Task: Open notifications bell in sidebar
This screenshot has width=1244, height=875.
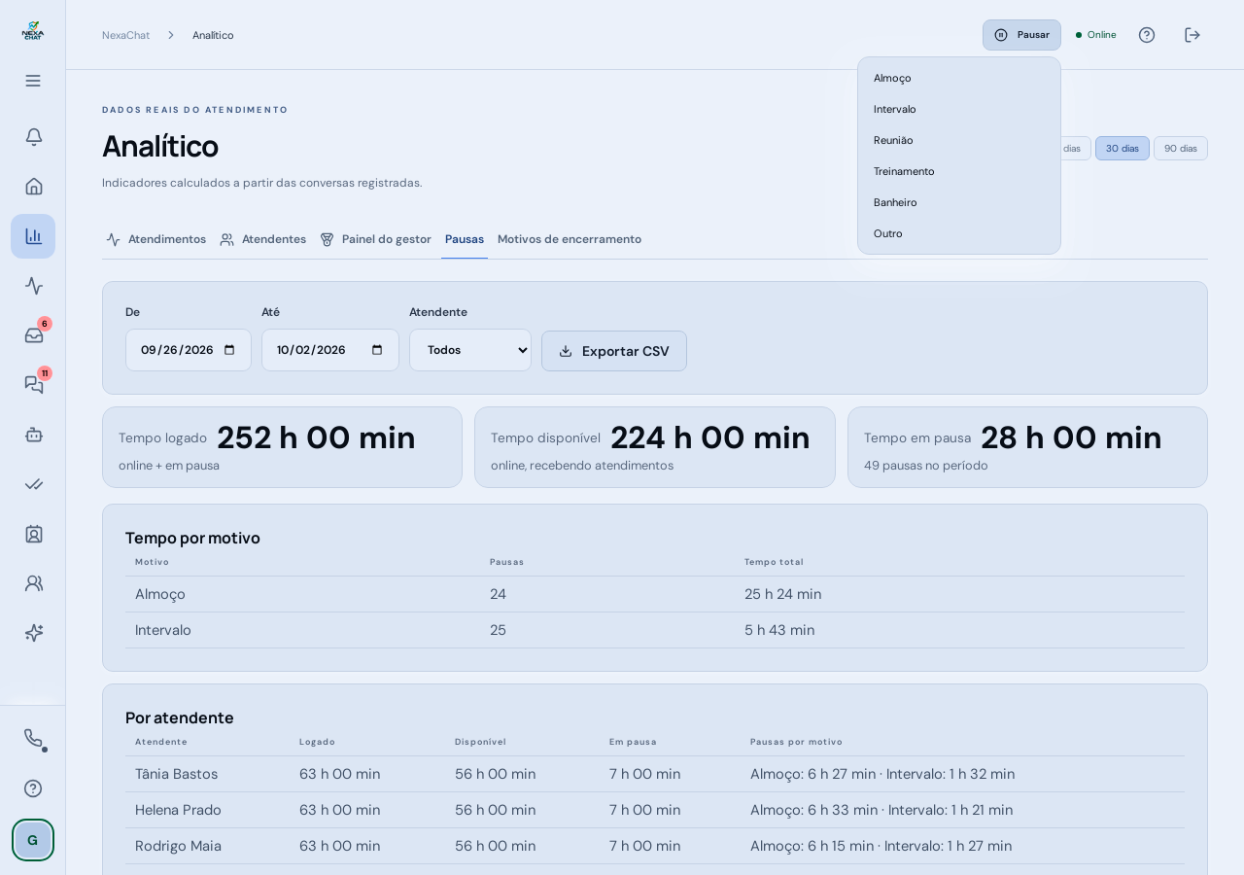Action: [x=33, y=136]
